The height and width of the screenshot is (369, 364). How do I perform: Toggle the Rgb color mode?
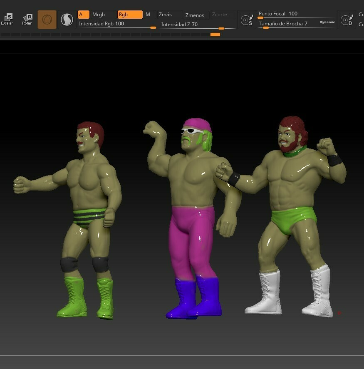point(130,15)
